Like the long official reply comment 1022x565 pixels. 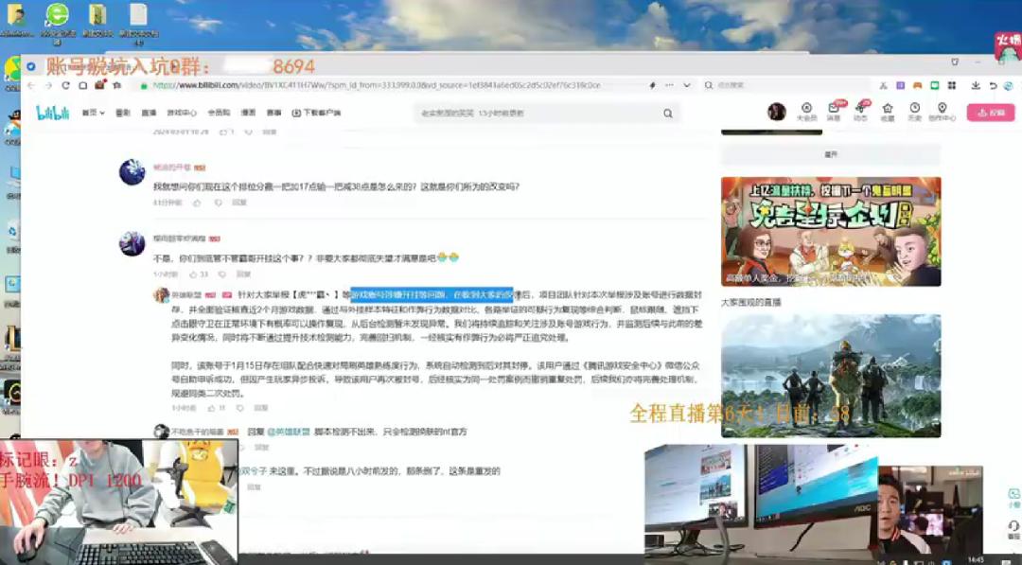pyautogui.click(x=210, y=408)
